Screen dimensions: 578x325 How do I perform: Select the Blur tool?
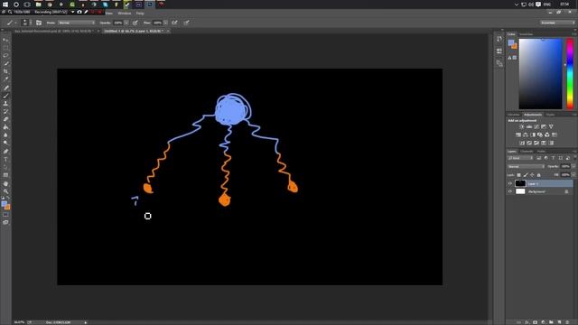(x=5, y=135)
